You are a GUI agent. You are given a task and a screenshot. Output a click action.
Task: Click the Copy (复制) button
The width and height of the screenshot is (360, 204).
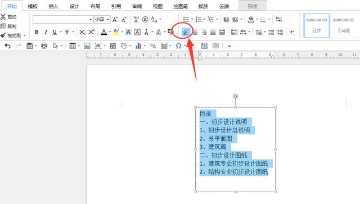click(8, 26)
